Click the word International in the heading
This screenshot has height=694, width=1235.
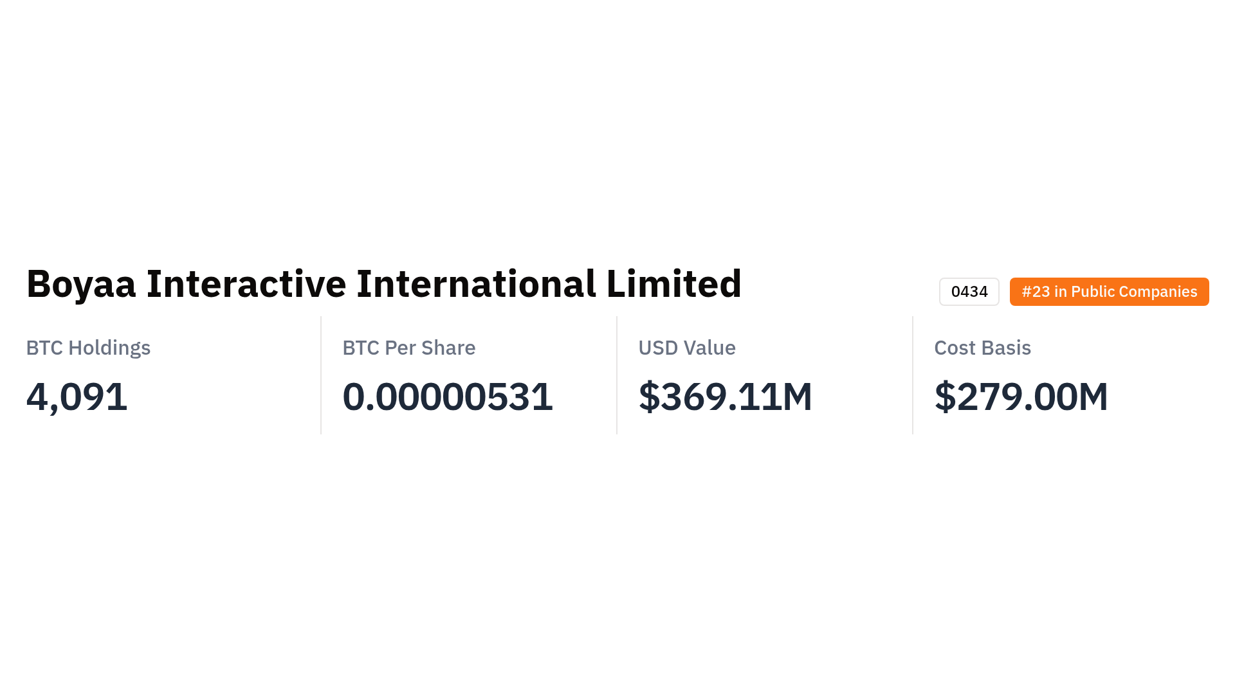[x=476, y=284]
